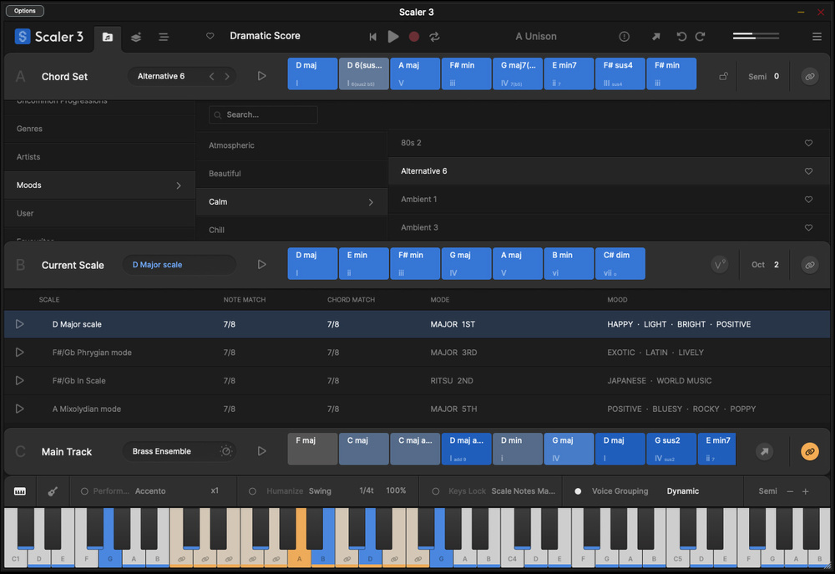Click the record button in transport
The image size is (835, 574).
(414, 37)
